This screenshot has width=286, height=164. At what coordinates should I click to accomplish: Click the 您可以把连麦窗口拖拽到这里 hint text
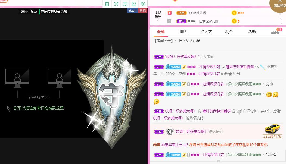point(39,108)
